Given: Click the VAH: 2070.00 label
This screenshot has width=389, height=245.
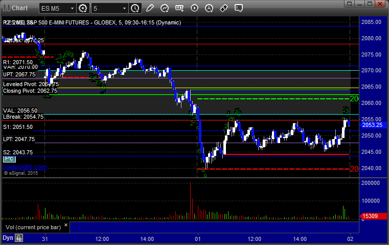Looking at the screenshot, I should 20,67.
